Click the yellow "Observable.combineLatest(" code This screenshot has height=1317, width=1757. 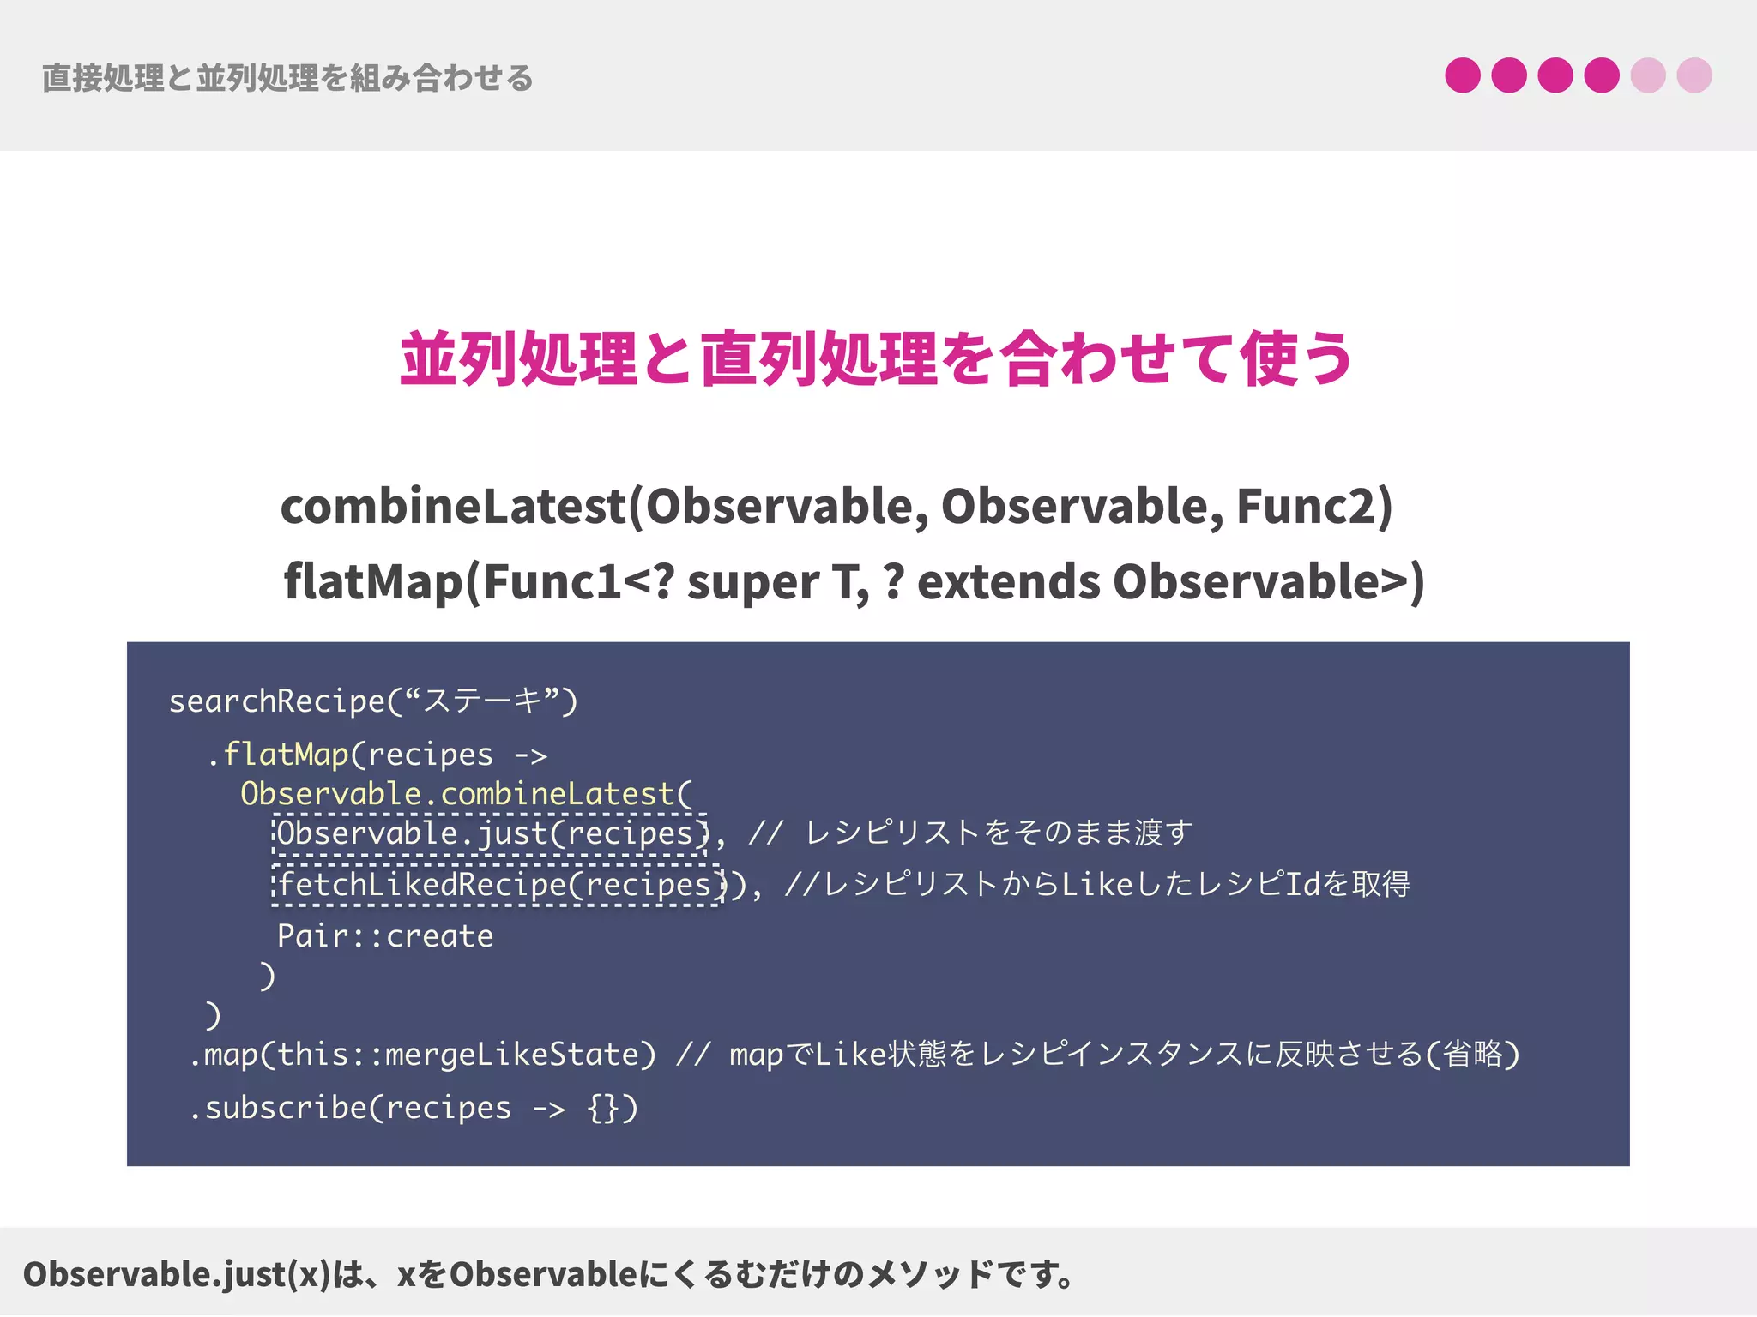point(466,794)
